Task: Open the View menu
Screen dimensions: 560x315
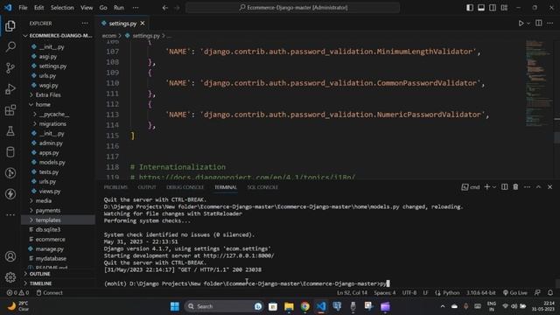Action: pyautogui.click(x=87, y=8)
